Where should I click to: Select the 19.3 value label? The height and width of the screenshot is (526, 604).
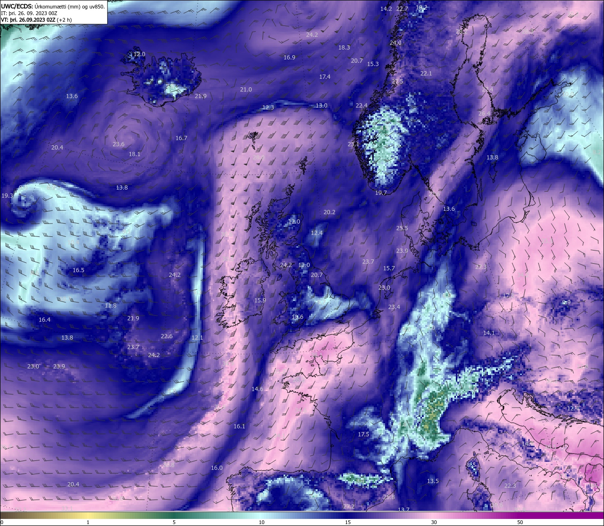[x=7, y=196]
